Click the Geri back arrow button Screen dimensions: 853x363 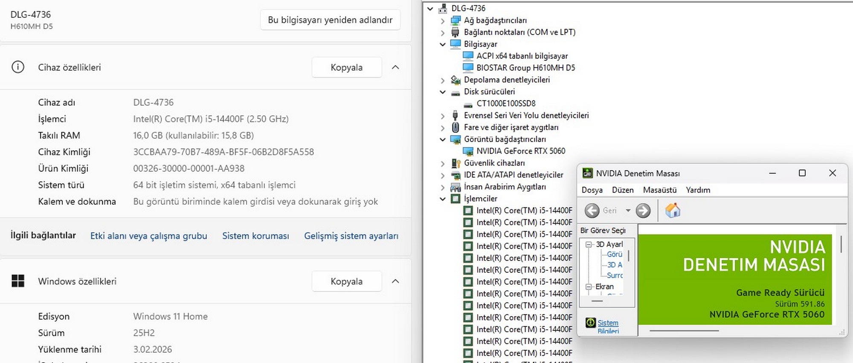click(592, 210)
